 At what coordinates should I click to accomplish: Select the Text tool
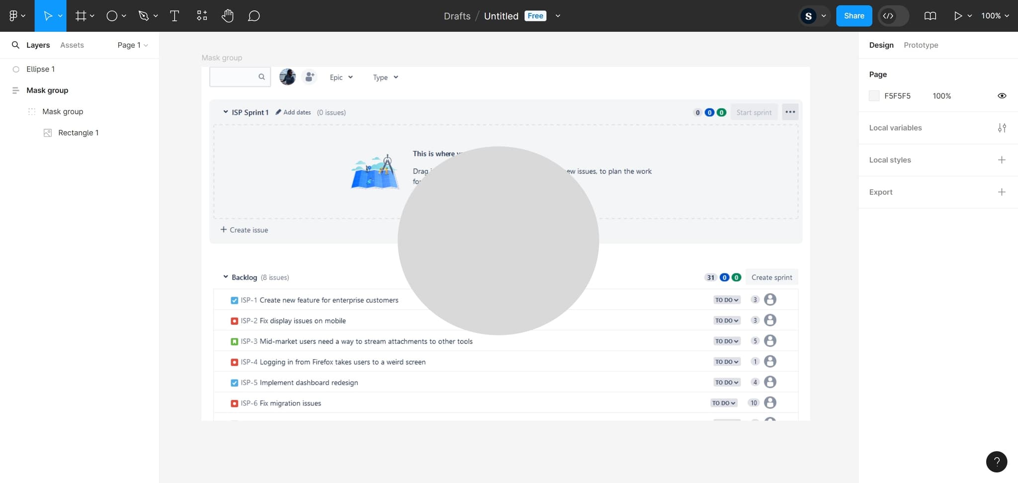coord(174,16)
